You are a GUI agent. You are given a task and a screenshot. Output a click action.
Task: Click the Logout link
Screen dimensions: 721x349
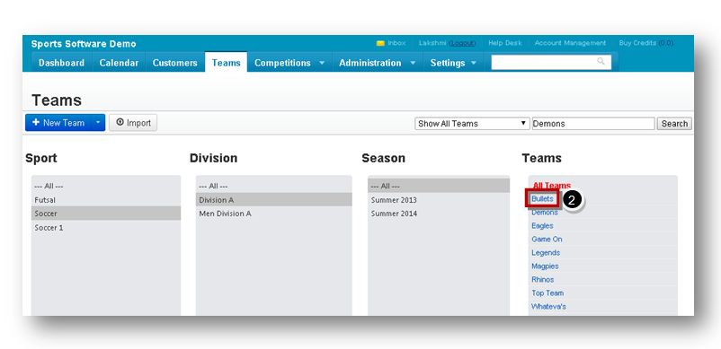pos(462,43)
